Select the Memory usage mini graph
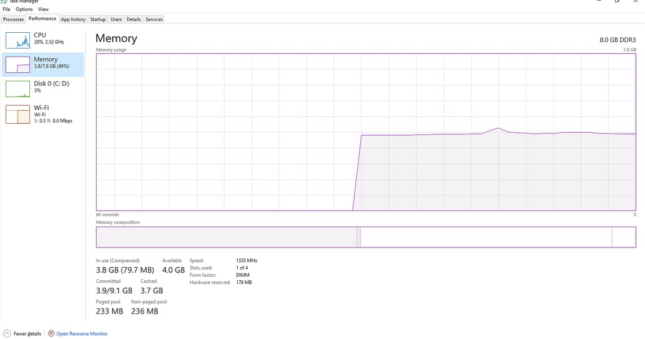 tap(18, 64)
